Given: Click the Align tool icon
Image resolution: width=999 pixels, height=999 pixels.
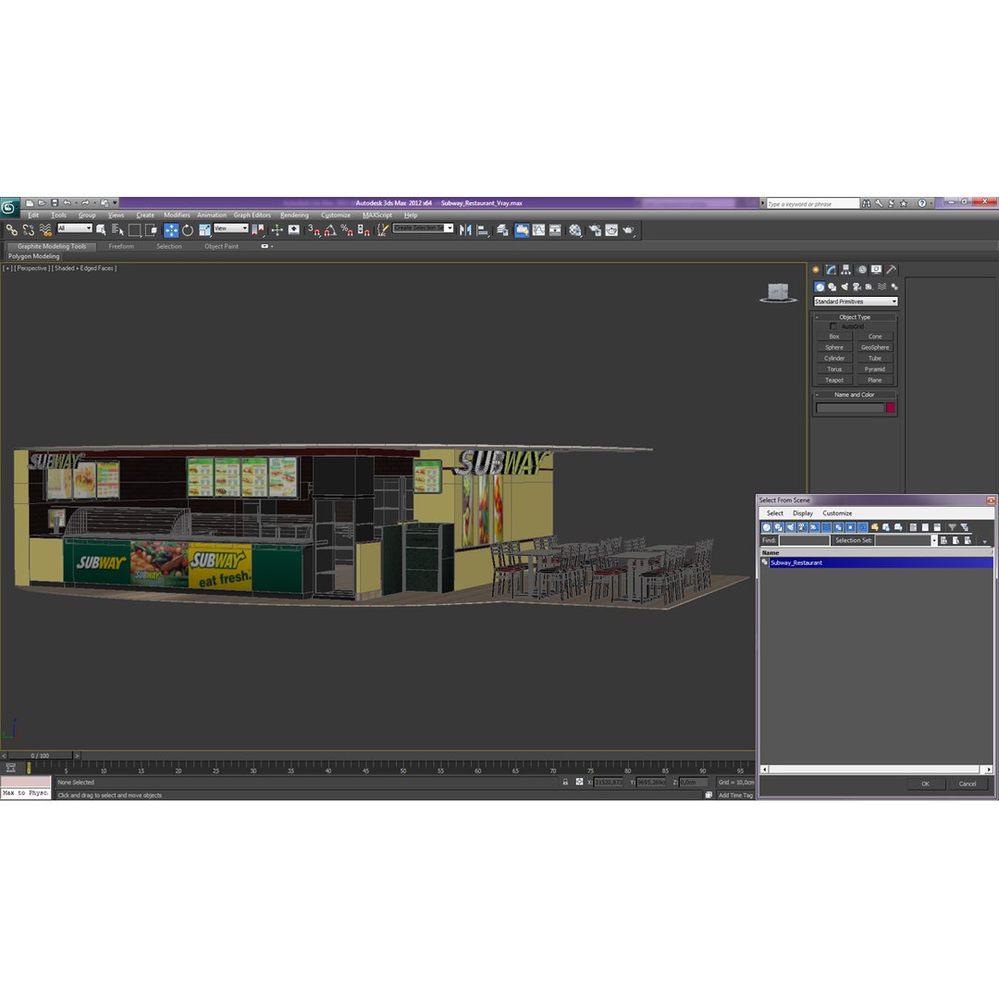Looking at the screenshot, I should (483, 230).
